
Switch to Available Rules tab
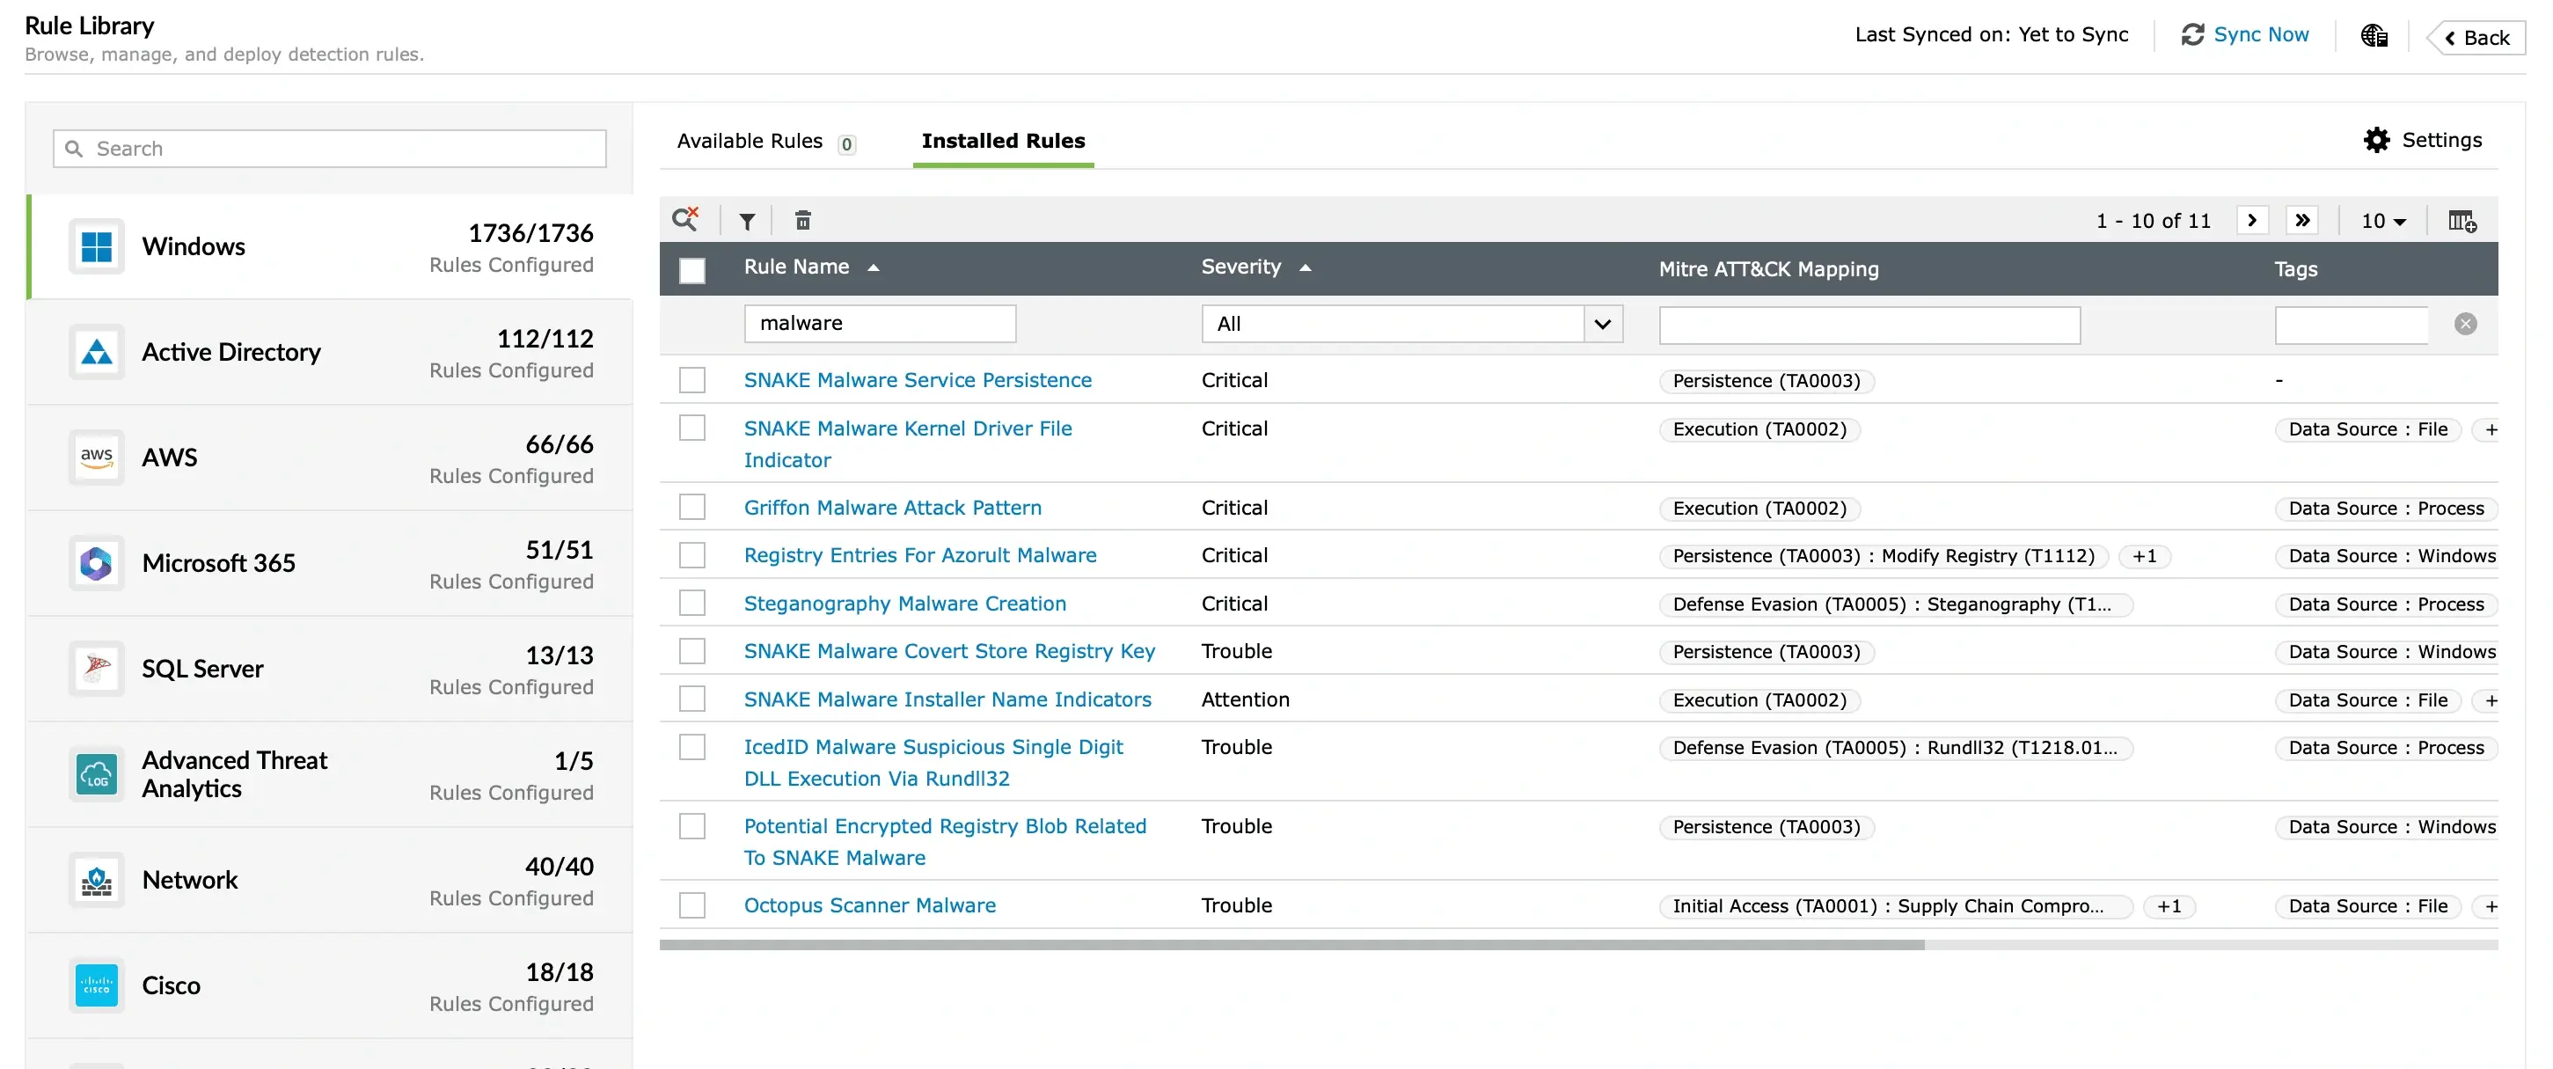coord(765,142)
